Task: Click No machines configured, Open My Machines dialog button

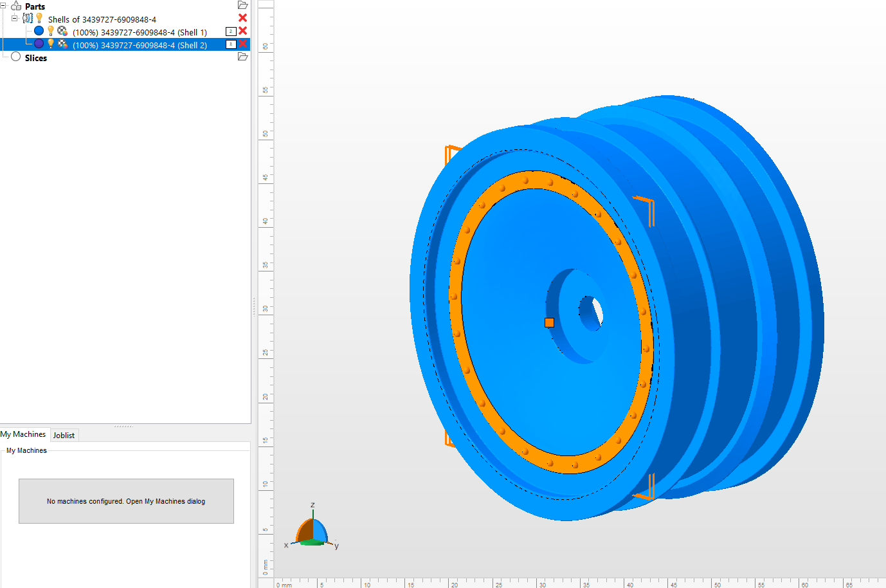Action: [126, 501]
